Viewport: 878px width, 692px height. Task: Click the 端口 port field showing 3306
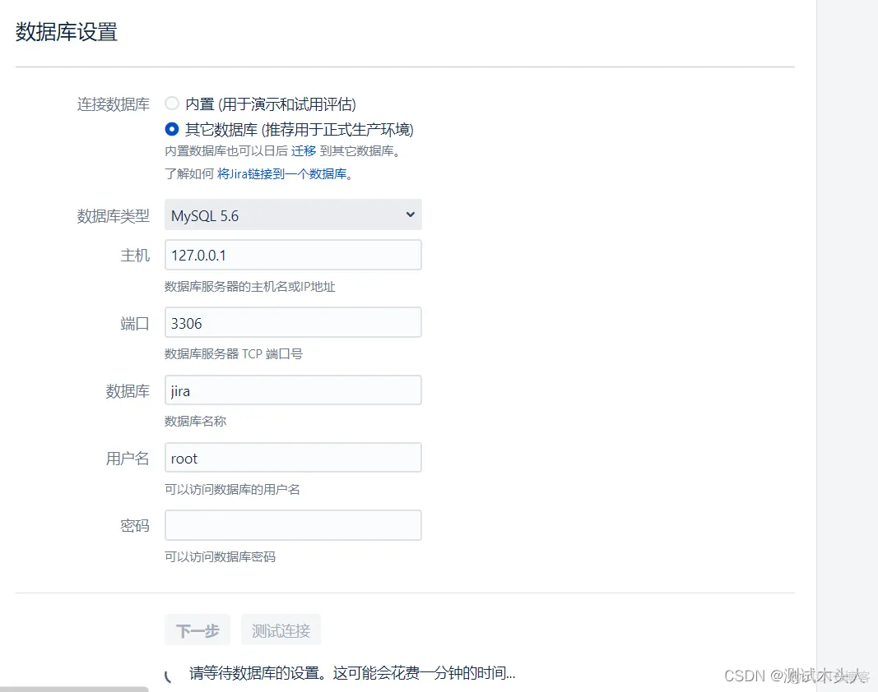click(293, 322)
